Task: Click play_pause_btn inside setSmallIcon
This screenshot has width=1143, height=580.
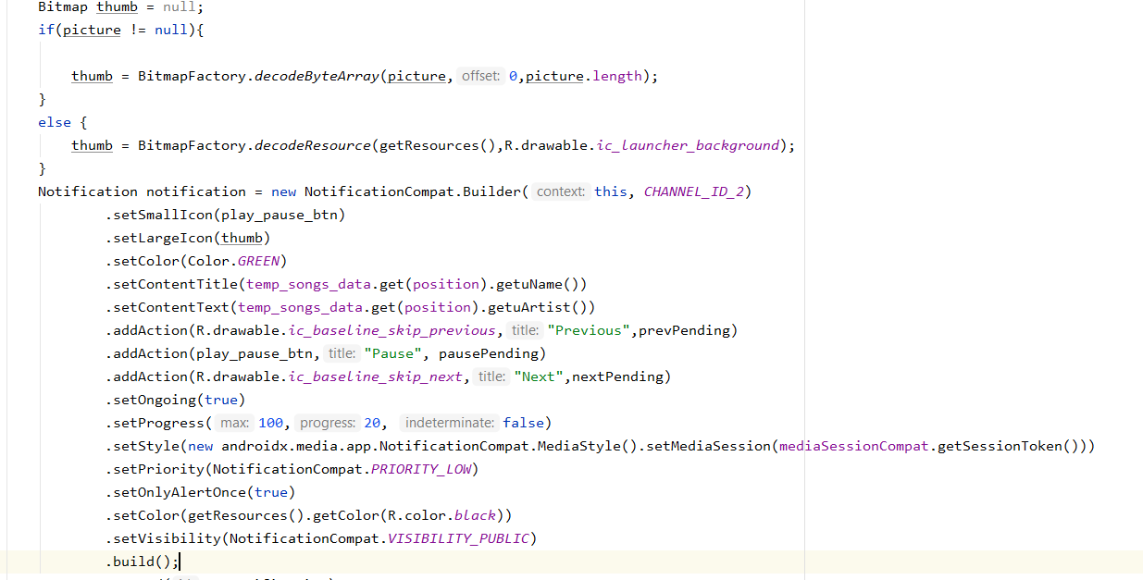Action: [280, 215]
